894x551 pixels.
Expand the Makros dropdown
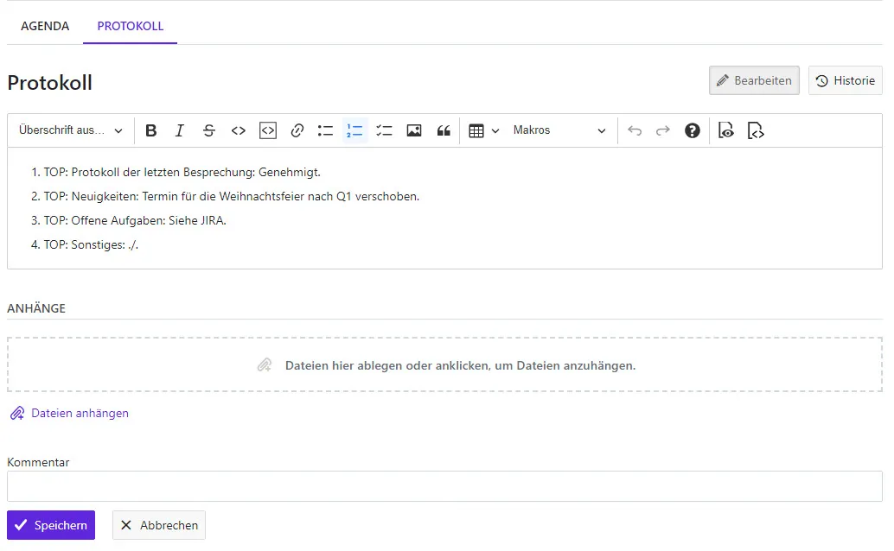coord(559,130)
